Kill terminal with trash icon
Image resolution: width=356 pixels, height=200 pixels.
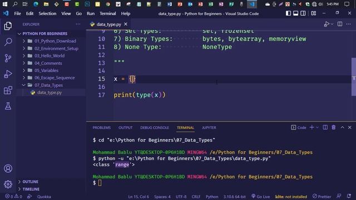click(334, 127)
